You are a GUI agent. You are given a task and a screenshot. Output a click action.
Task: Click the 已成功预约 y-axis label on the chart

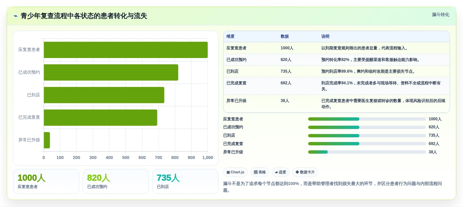click(x=29, y=72)
